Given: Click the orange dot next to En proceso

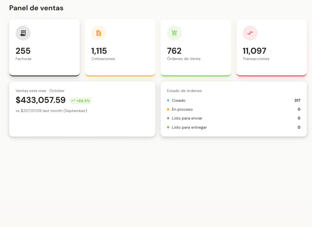Looking at the screenshot, I should (x=168, y=109).
